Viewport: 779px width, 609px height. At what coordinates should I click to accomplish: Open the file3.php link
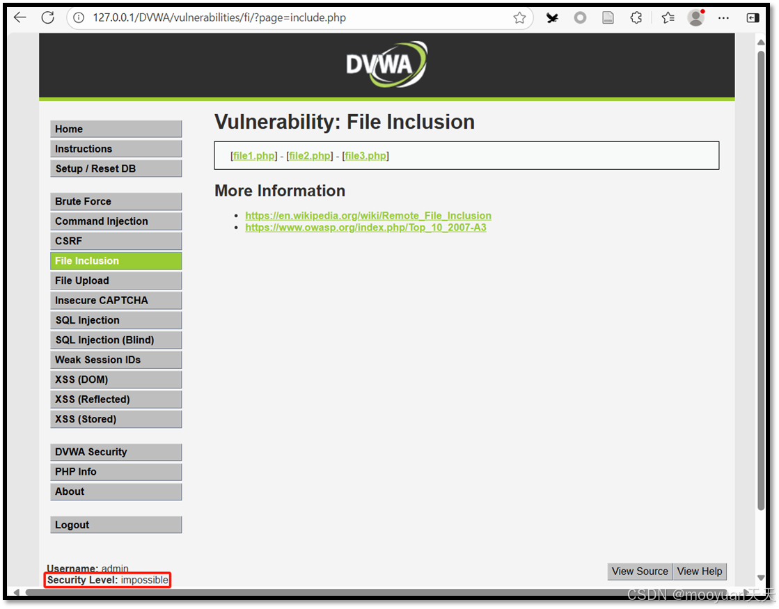coord(365,156)
